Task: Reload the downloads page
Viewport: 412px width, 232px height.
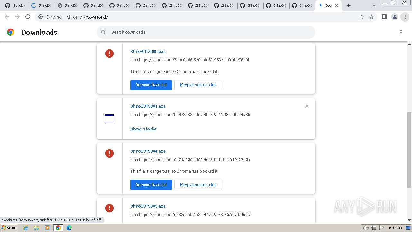Action: 28,17
